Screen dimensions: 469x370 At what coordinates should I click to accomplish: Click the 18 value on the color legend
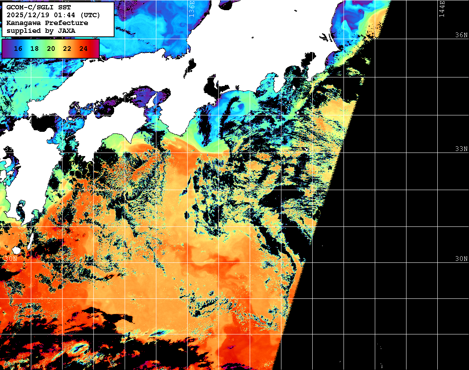pyautogui.click(x=34, y=48)
